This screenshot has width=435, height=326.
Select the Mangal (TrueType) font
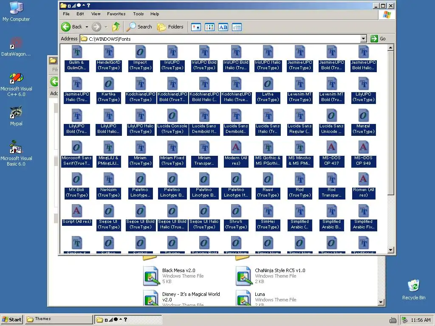pos(363,122)
